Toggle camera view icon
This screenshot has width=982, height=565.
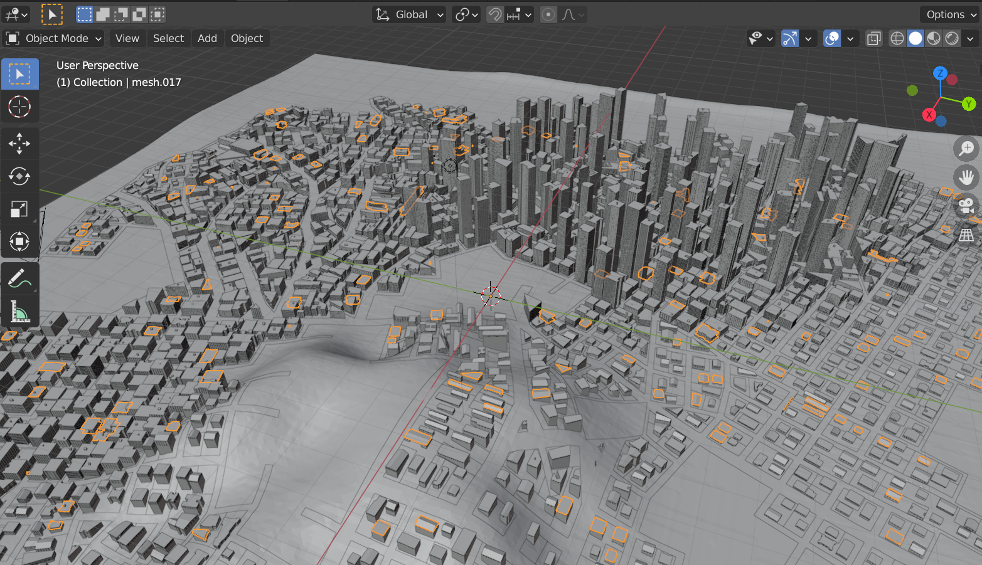[966, 206]
